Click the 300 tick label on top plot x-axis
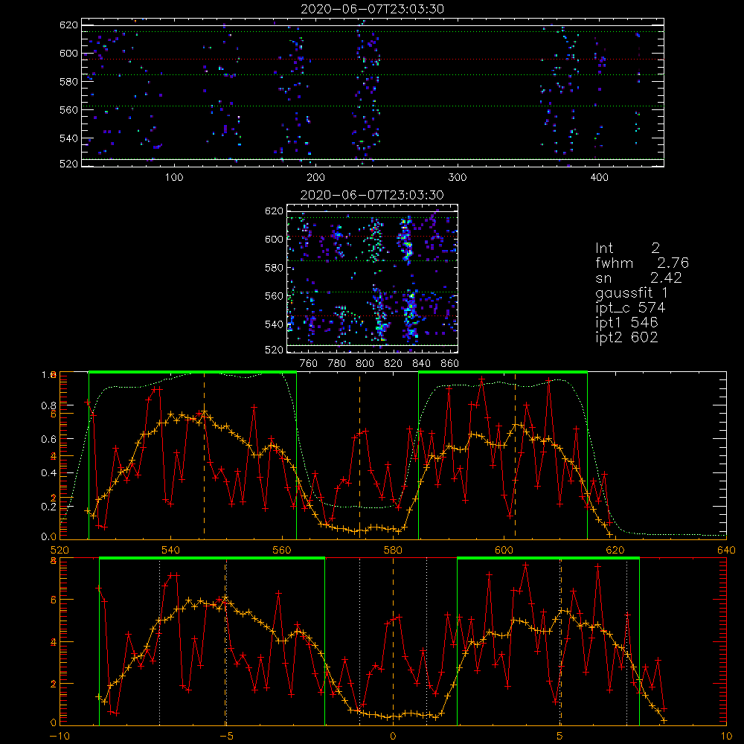 (458, 178)
